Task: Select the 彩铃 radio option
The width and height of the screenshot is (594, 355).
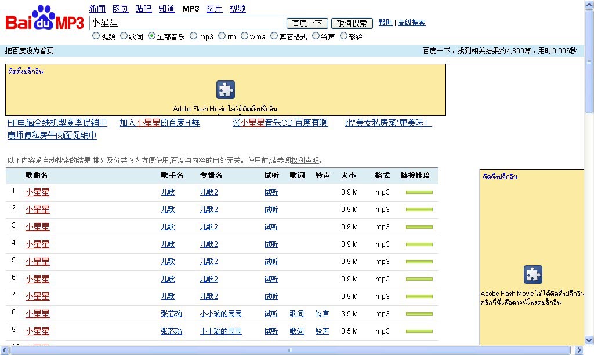Action: (x=343, y=36)
